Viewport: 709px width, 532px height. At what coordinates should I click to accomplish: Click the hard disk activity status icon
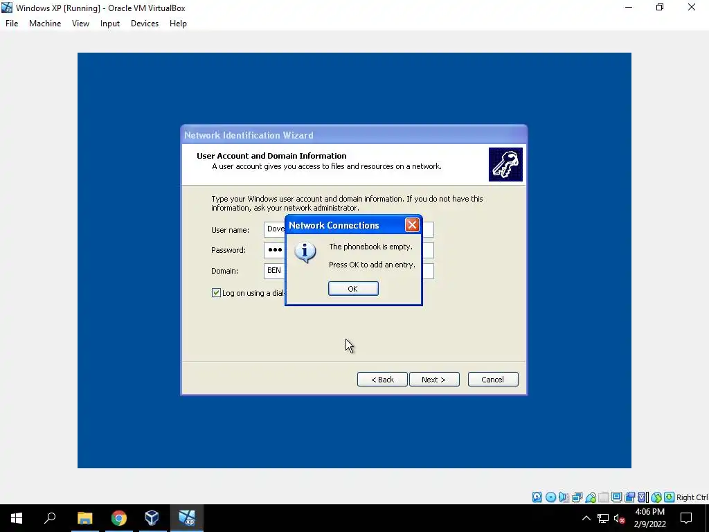tap(537, 497)
